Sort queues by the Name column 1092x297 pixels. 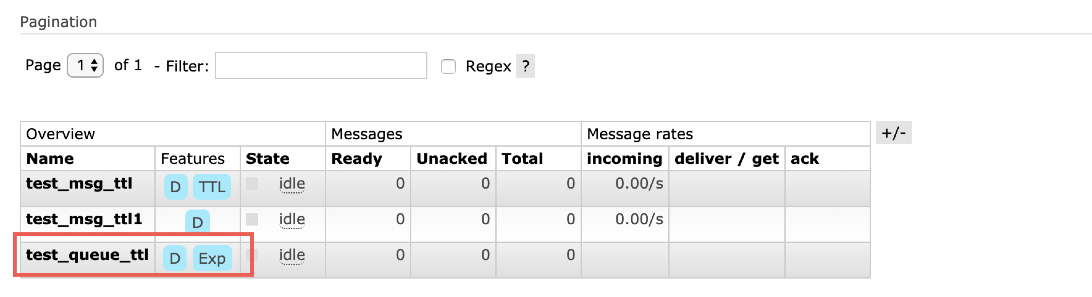pos(50,159)
